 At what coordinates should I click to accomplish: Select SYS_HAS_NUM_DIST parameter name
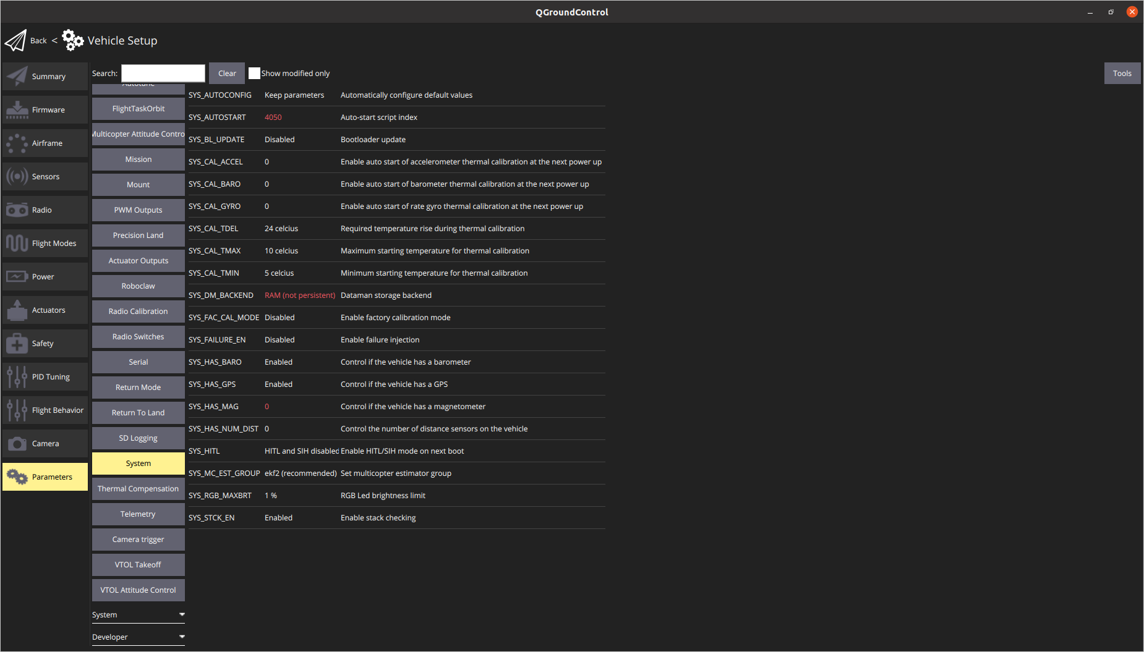(x=223, y=429)
